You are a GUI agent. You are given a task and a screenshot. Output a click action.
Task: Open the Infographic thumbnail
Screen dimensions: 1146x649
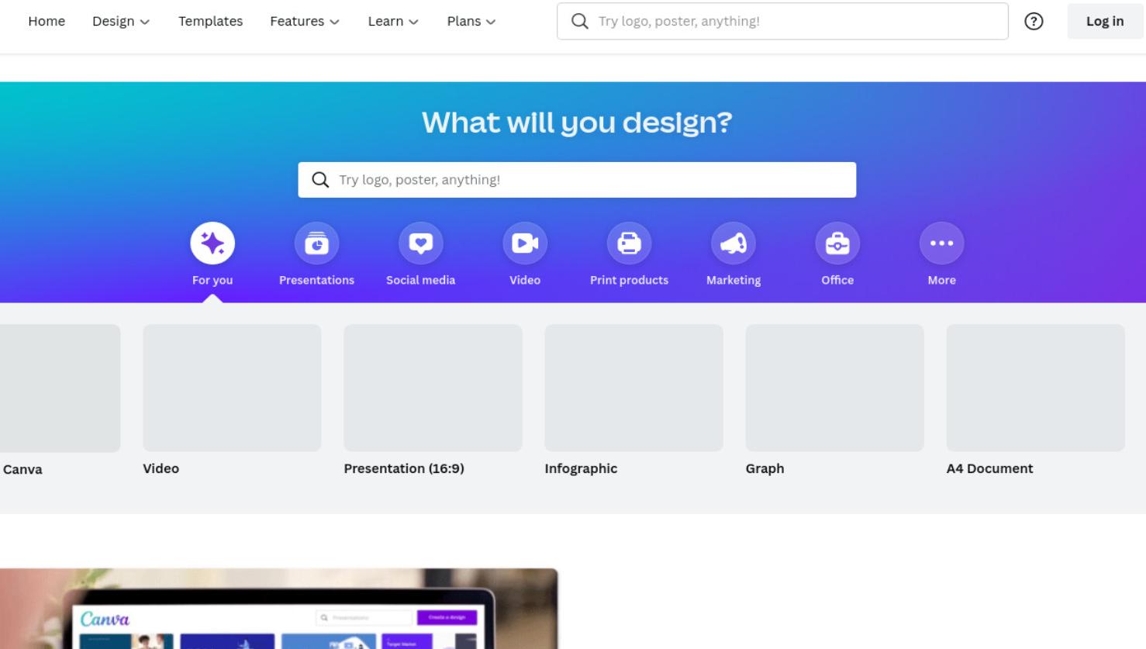pyautogui.click(x=633, y=388)
